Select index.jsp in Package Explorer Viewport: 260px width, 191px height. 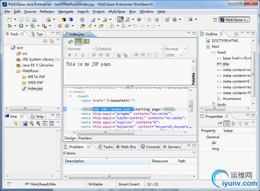click(x=33, y=88)
